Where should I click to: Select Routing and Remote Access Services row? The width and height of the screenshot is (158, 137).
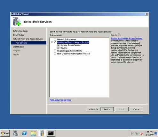tap(73, 42)
